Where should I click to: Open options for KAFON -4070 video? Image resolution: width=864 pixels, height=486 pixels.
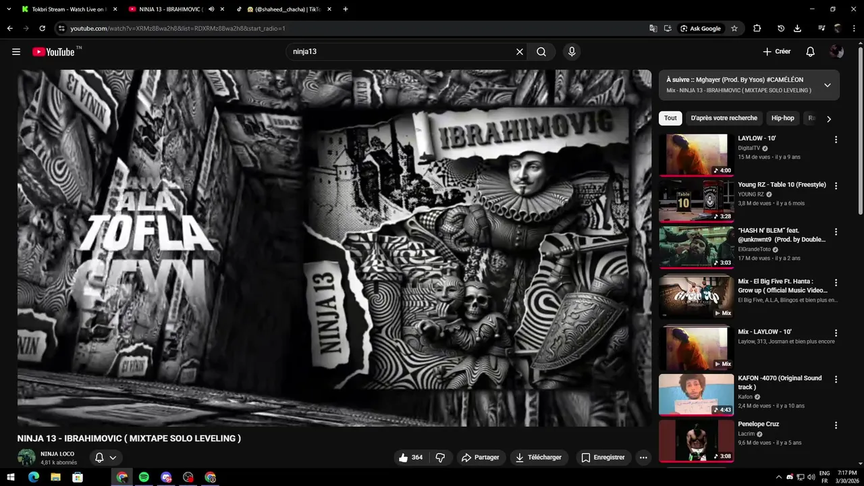(x=836, y=379)
